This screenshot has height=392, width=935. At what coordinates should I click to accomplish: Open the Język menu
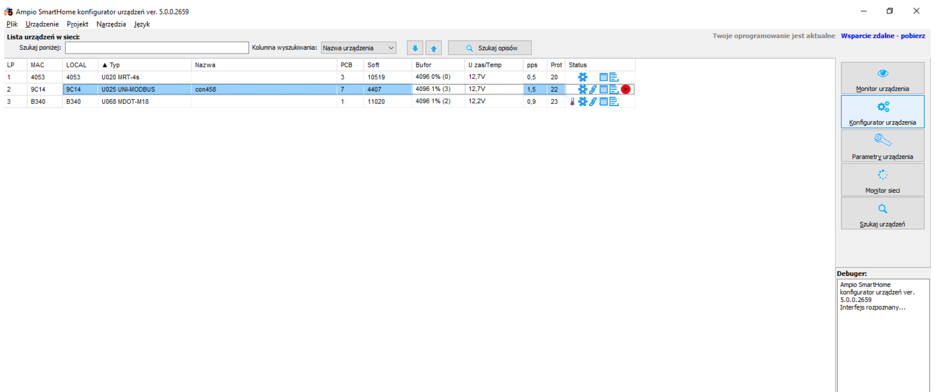click(142, 24)
